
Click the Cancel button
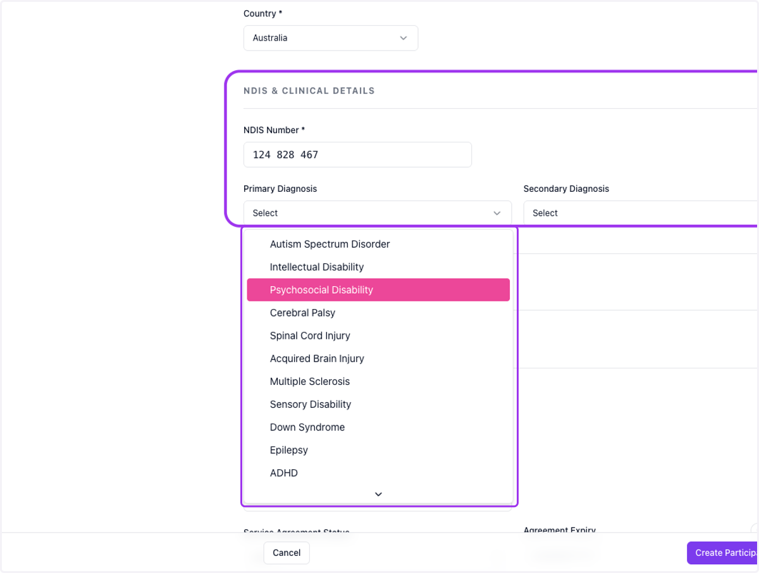287,553
